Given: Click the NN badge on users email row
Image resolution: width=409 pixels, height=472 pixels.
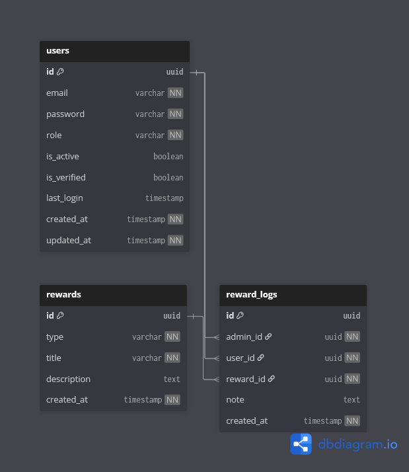Looking at the screenshot, I should (x=175, y=93).
